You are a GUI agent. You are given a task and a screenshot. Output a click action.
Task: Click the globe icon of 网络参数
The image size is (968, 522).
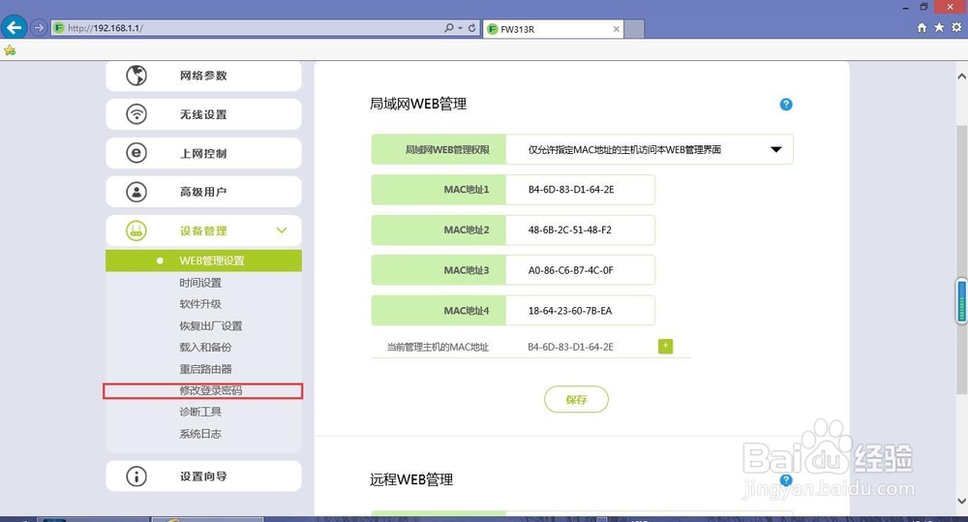click(x=136, y=76)
